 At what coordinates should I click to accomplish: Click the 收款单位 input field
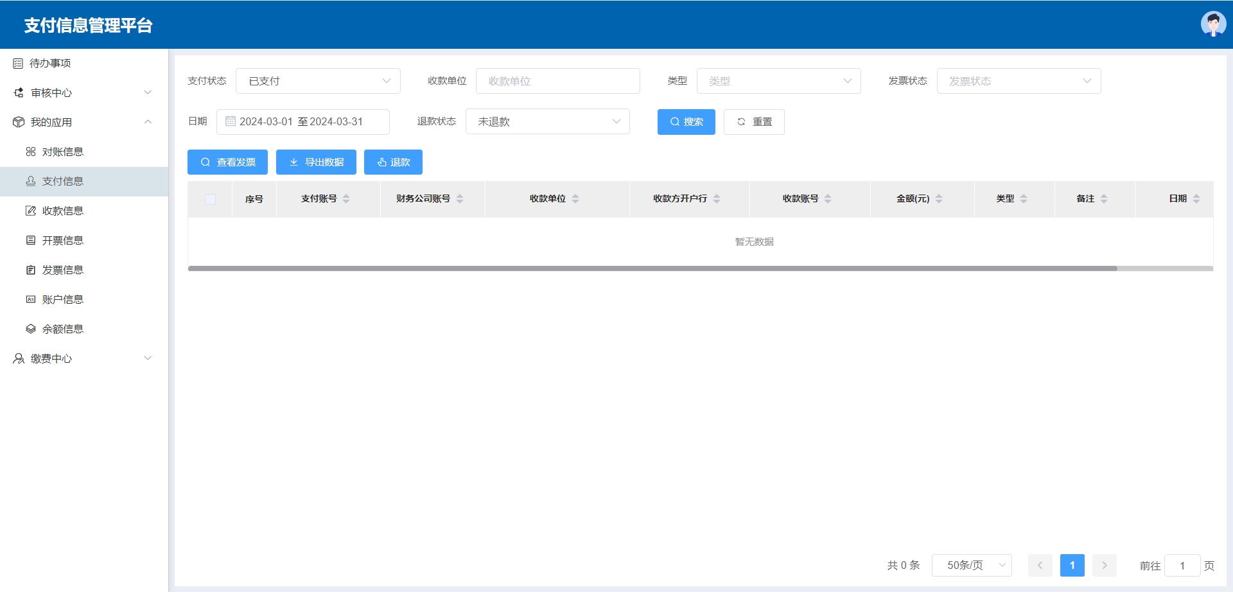557,81
